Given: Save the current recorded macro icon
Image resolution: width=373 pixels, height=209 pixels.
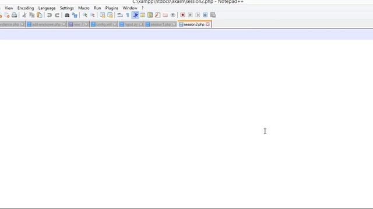Looking at the screenshot, I should click(x=213, y=15).
